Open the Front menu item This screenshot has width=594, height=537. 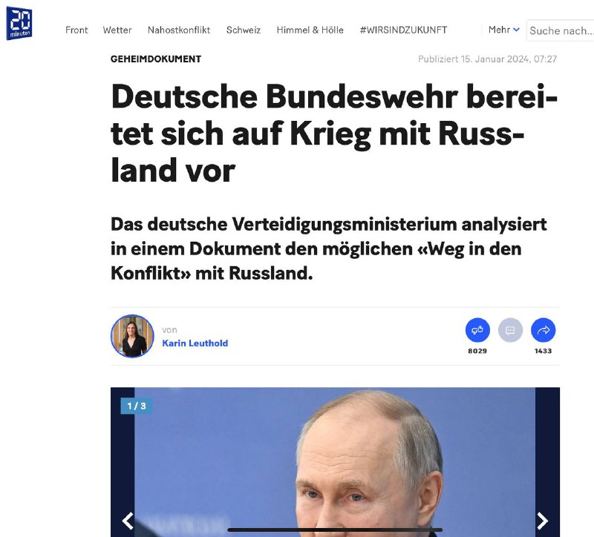(x=76, y=30)
